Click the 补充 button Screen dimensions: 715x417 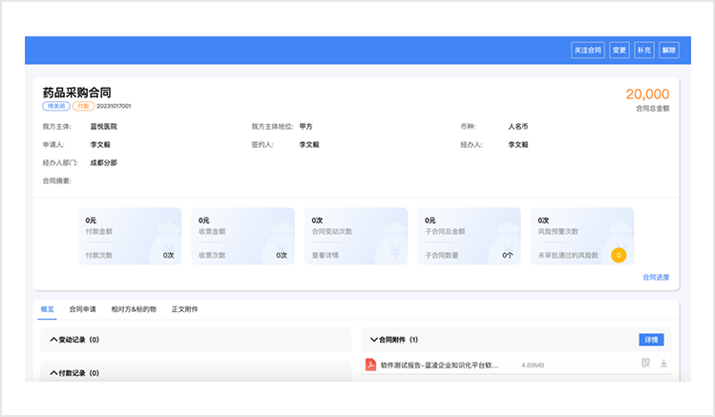[644, 50]
